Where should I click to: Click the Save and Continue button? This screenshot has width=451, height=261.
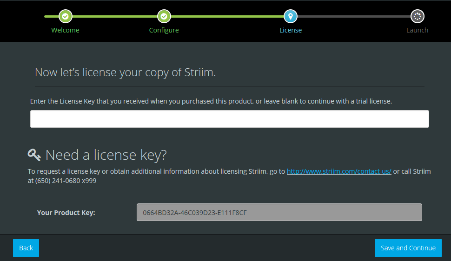click(408, 248)
